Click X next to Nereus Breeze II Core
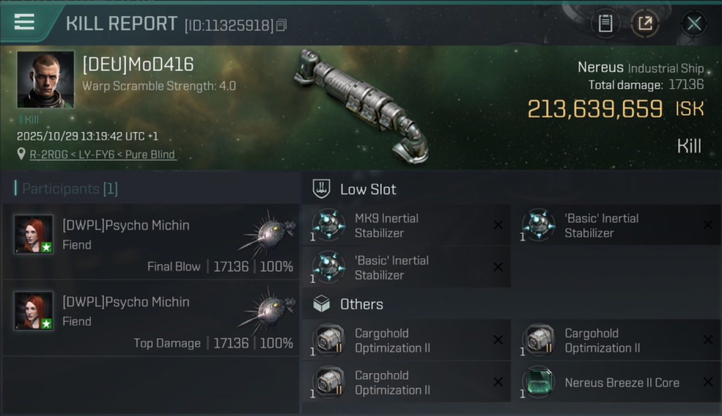This screenshot has height=416, width=722. click(x=708, y=382)
